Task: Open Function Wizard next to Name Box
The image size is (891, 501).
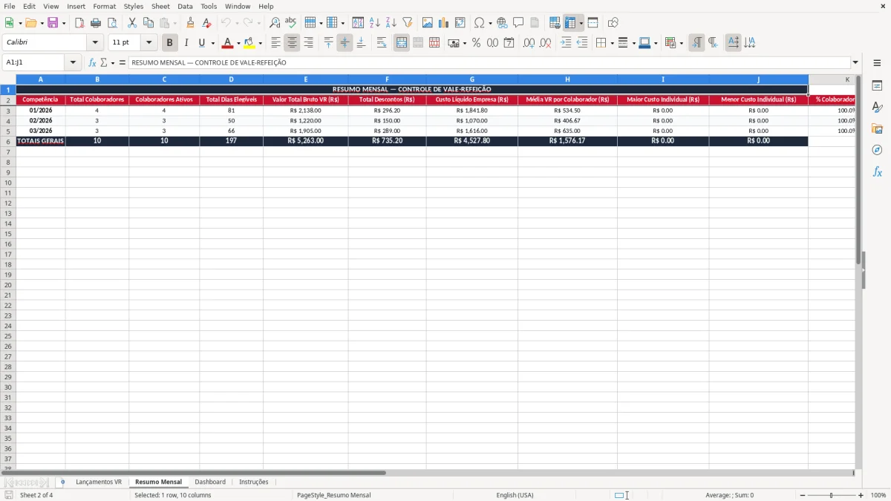Action: (92, 63)
